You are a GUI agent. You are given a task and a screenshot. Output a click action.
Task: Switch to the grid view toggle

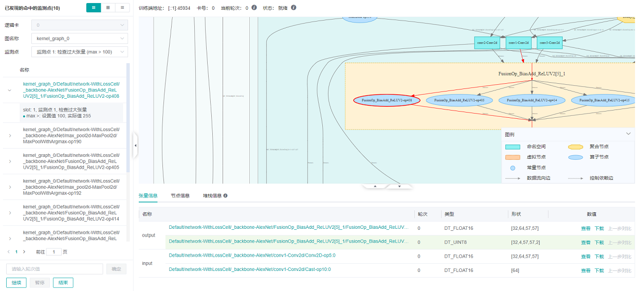click(107, 8)
